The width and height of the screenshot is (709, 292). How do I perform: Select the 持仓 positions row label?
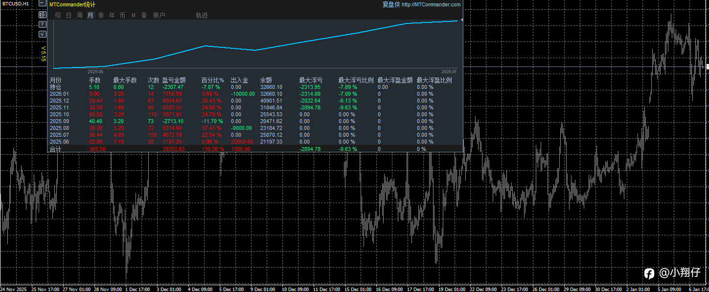pyautogui.click(x=56, y=87)
